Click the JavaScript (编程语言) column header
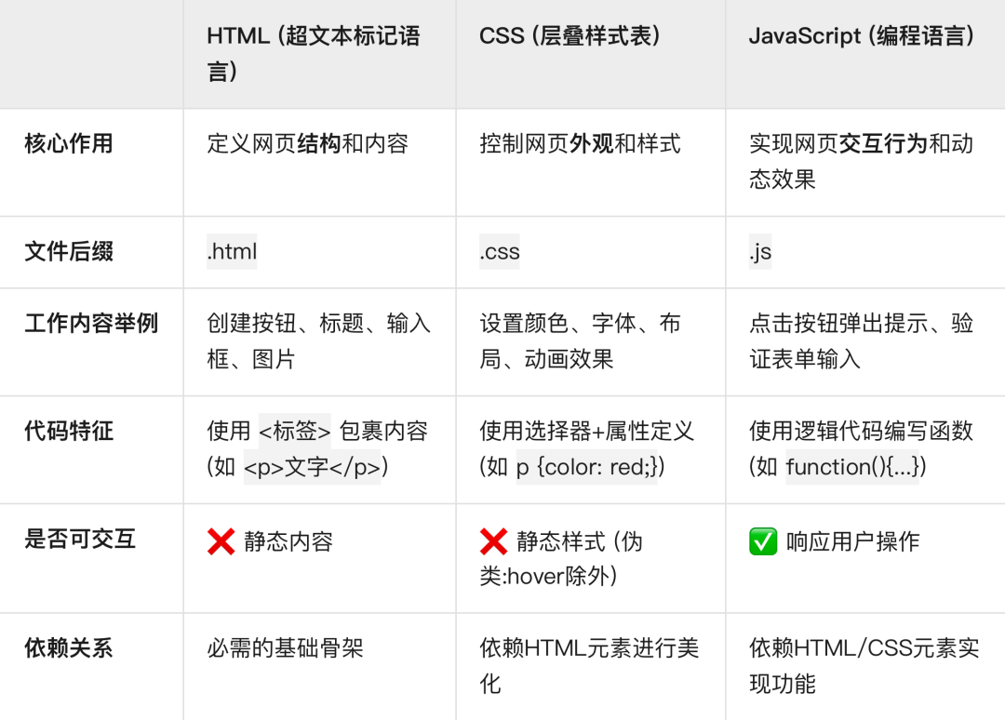 pos(862,36)
